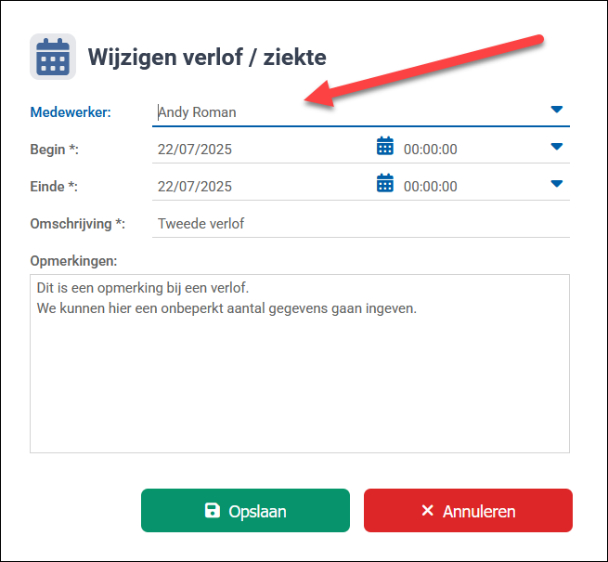Image resolution: width=608 pixels, height=562 pixels.
Task: Click the Medewerker field showing Andy Roman
Action: 343,112
